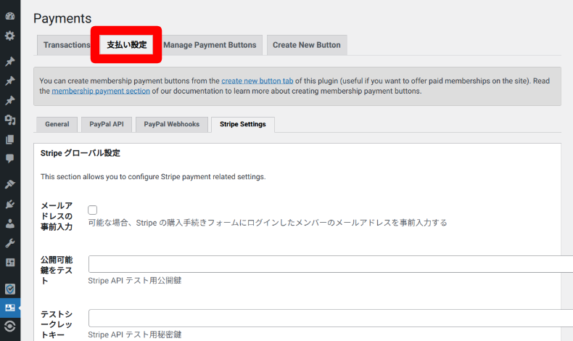
Task: Open the Comments speech bubble icon
Action: (10, 159)
